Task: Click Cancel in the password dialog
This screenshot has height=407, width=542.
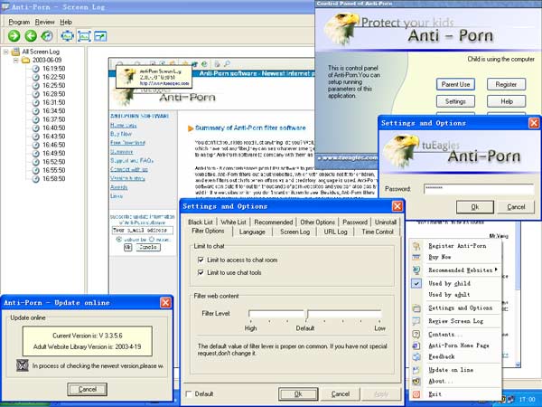Action: point(516,207)
